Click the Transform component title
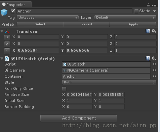The height and width of the screenshot is (132, 160). click(x=27, y=31)
